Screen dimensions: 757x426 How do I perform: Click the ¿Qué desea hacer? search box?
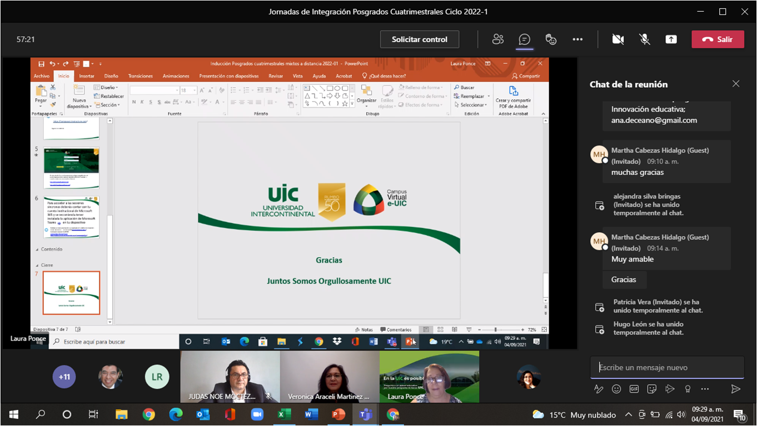(384, 76)
